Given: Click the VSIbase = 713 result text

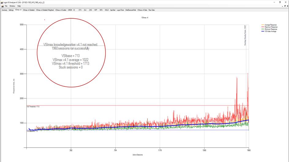Looking at the screenshot, I should point(71,56).
